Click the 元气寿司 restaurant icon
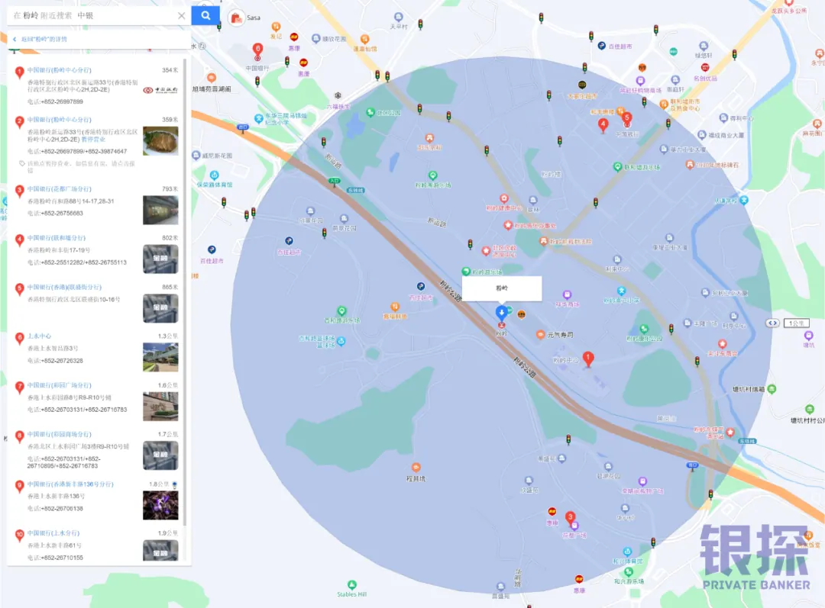The image size is (825, 608). coord(540,335)
